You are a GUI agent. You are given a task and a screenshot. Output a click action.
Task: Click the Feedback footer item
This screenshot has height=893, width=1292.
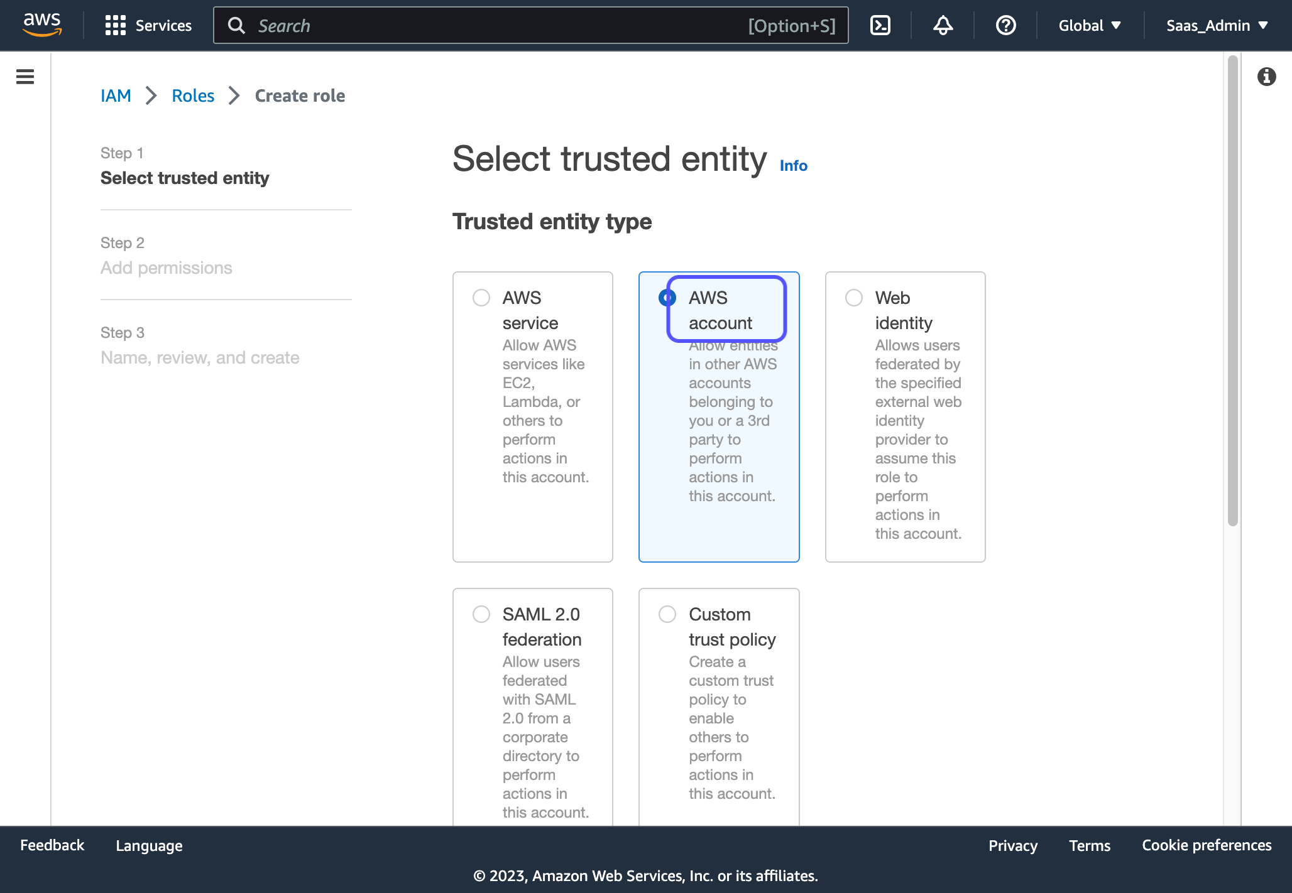52,845
